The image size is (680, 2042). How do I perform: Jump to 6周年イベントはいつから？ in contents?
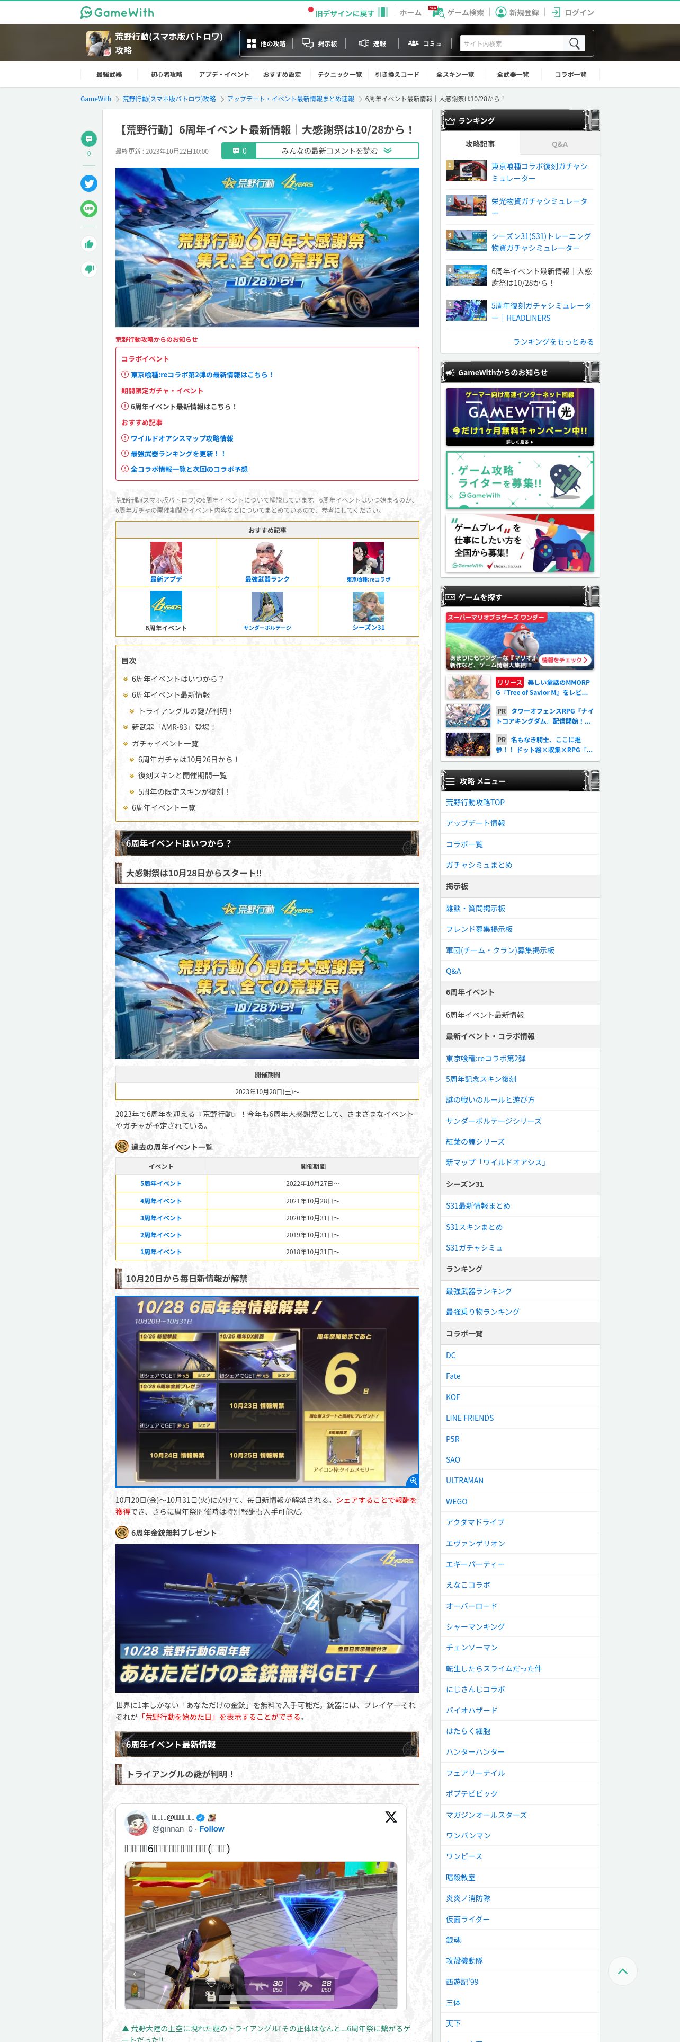[177, 679]
